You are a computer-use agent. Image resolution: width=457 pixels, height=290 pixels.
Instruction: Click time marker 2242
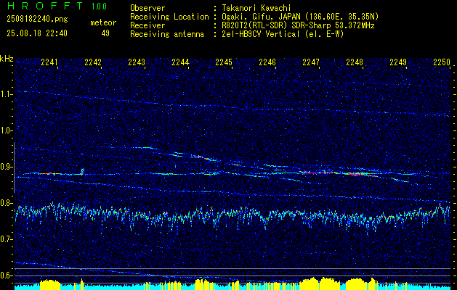click(x=93, y=62)
